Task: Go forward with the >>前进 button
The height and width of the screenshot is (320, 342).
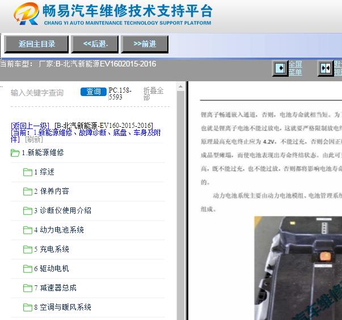Action: (x=145, y=44)
